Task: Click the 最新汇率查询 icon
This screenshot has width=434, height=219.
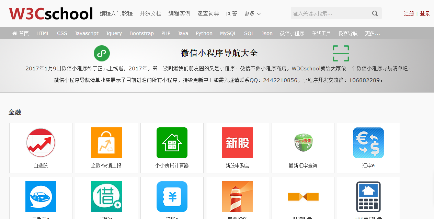Action: pos(303,143)
